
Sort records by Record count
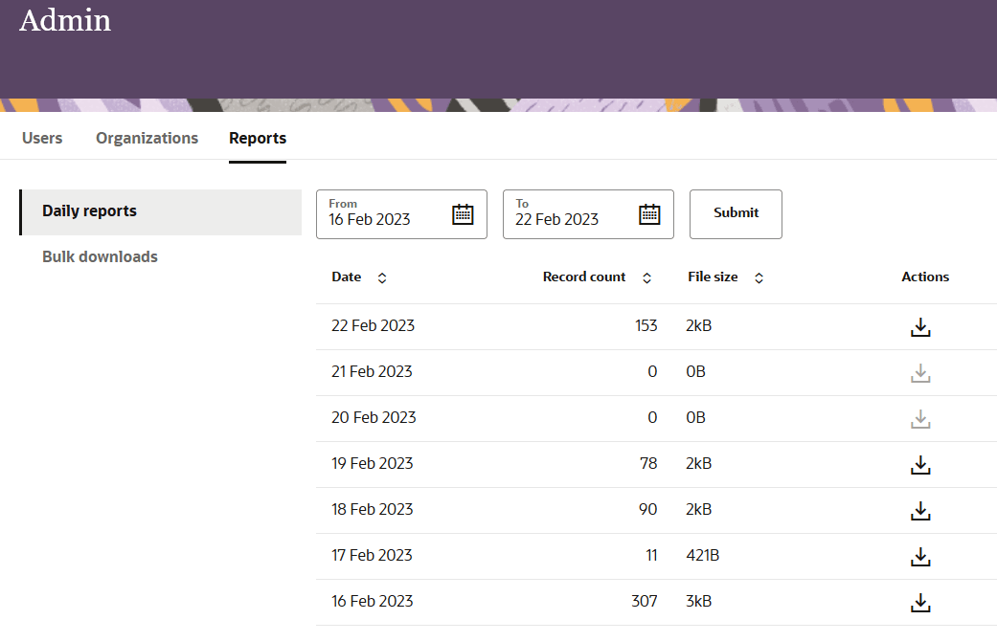click(646, 277)
